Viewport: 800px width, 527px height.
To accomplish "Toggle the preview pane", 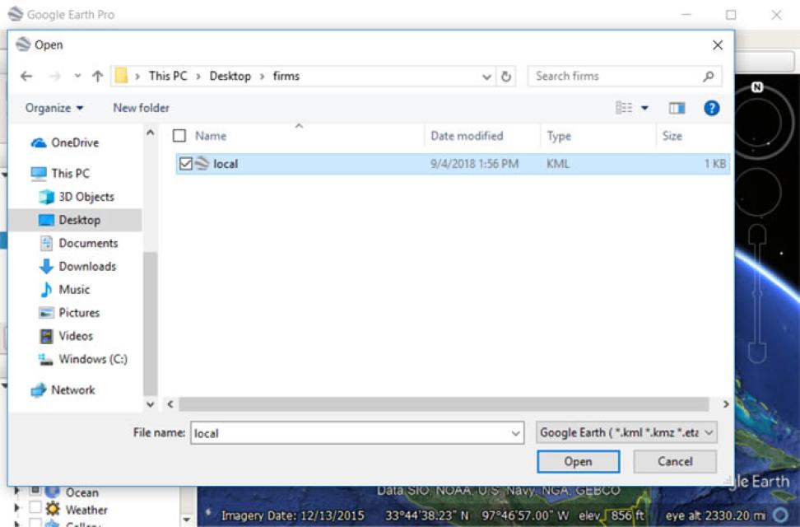I will pos(677,108).
